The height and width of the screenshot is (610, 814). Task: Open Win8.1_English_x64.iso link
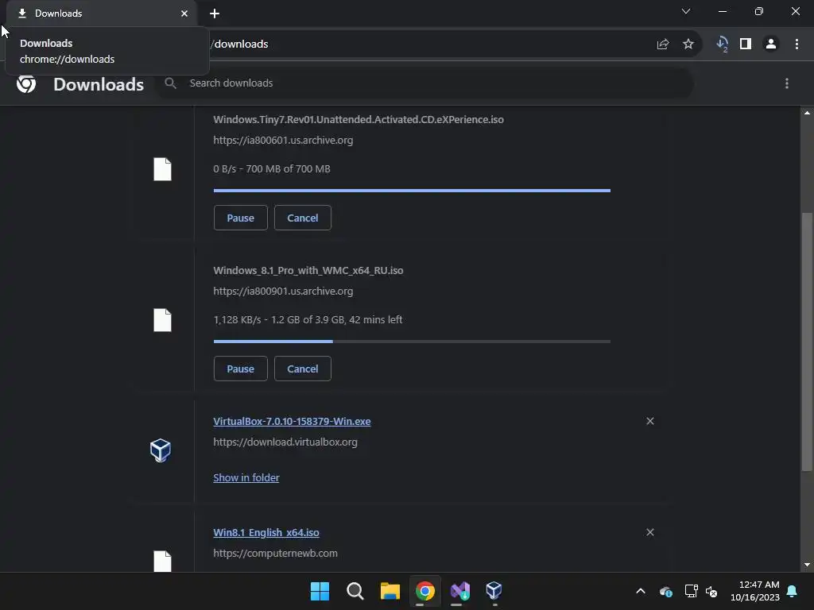[x=266, y=533]
